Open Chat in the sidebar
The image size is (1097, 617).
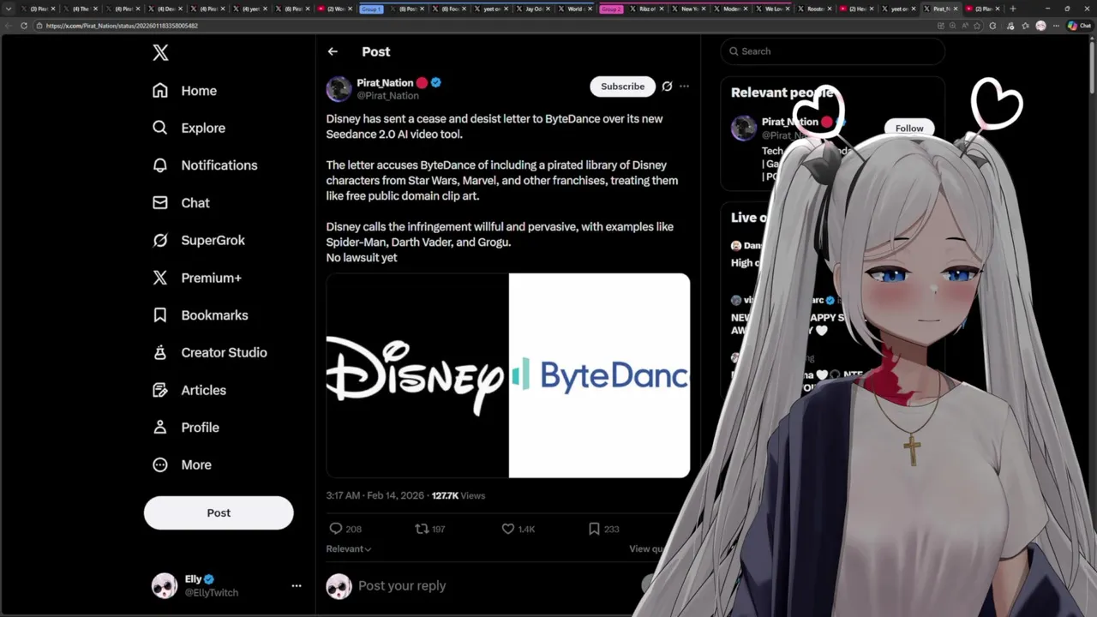pyautogui.click(x=181, y=203)
